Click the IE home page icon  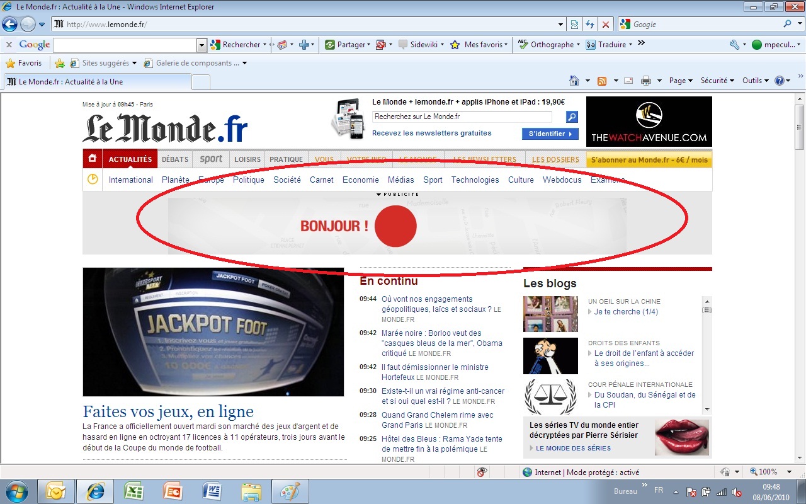pos(574,81)
